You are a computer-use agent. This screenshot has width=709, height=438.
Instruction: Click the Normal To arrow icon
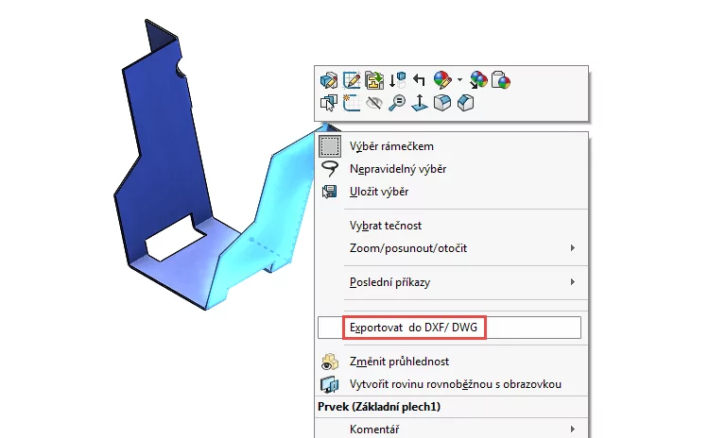click(x=420, y=103)
